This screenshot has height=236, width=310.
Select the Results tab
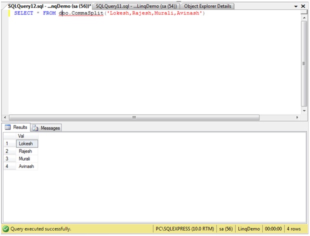[x=16, y=127]
